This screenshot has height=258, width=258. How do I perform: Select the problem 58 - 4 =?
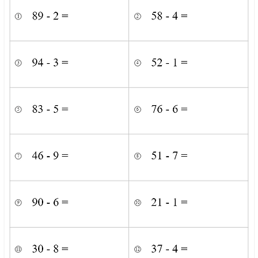point(170,15)
